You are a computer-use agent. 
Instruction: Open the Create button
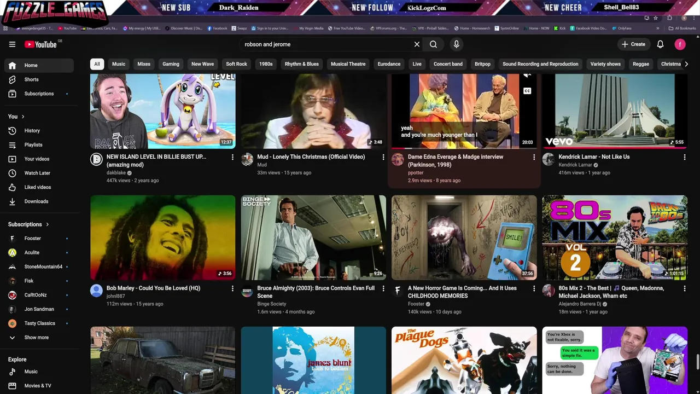[x=633, y=44]
